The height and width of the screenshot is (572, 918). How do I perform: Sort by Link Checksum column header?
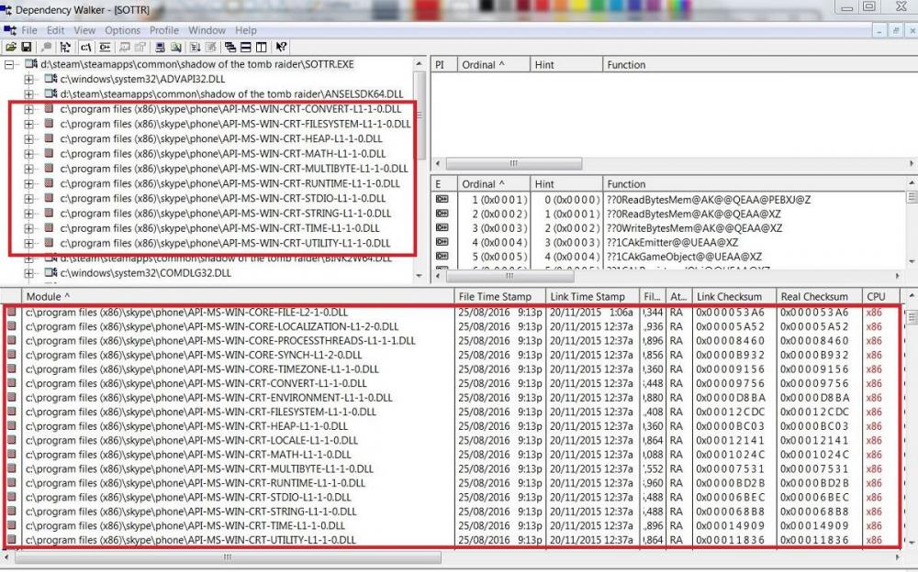(x=734, y=296)
